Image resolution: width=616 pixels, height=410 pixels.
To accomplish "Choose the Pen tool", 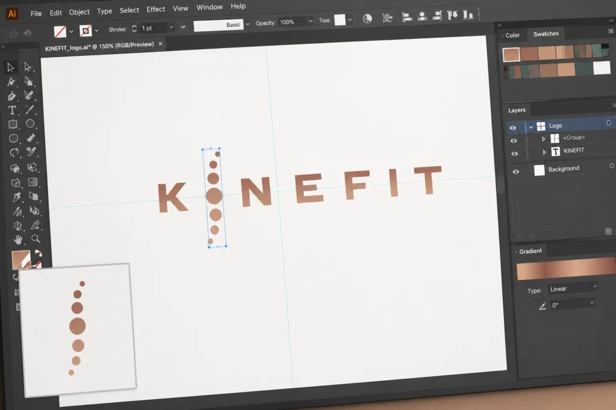I will (x=11, y=96).
